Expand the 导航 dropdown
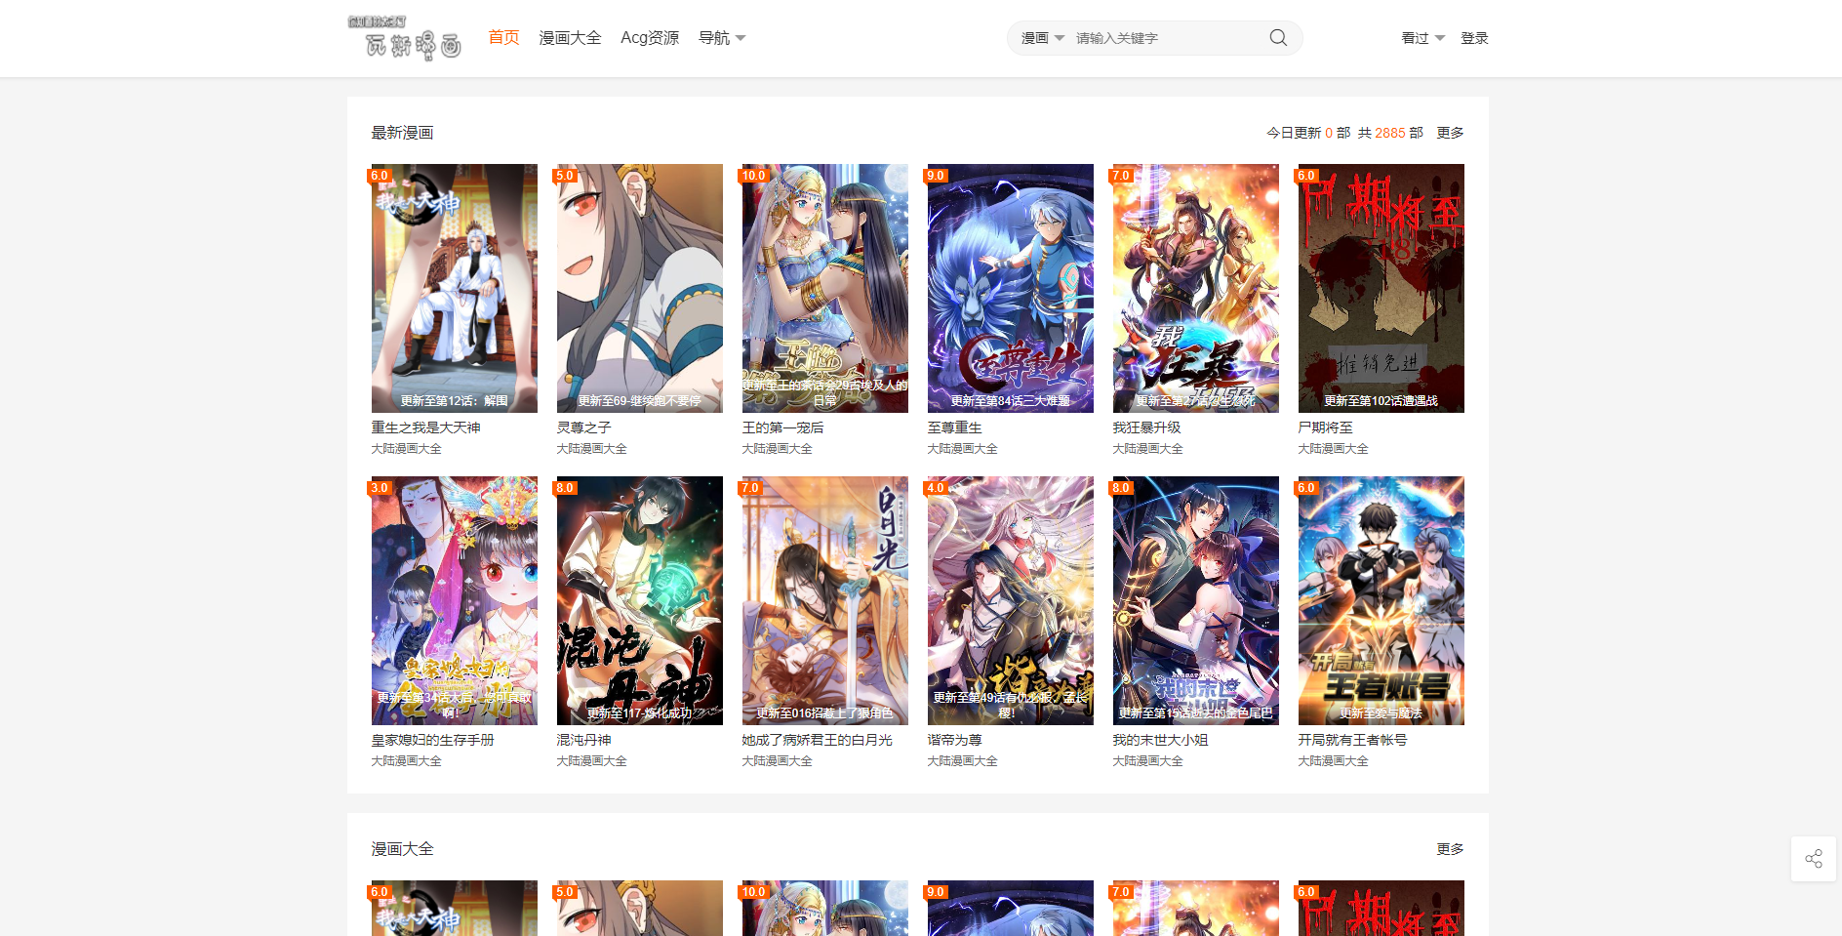The image size is (1842, 936). click(x=722, y=37)
